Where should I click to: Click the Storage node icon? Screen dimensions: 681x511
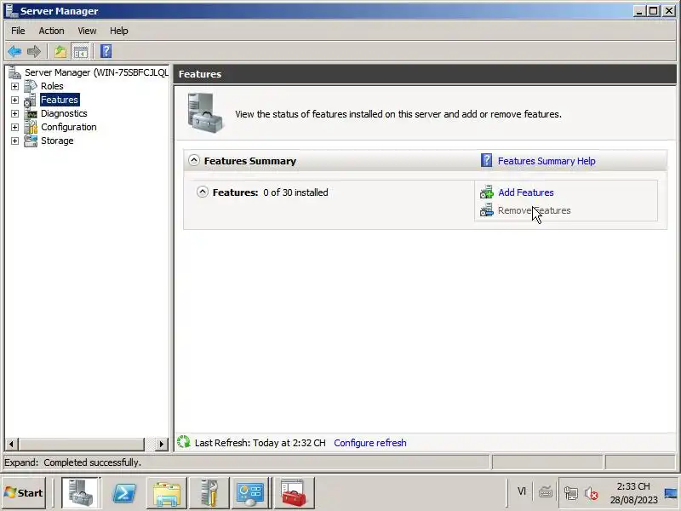pos(31,141)
